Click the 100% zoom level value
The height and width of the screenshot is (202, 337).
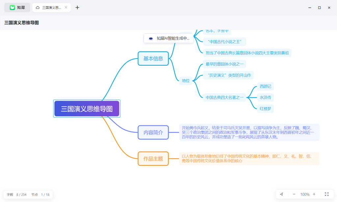coord(305,194)
